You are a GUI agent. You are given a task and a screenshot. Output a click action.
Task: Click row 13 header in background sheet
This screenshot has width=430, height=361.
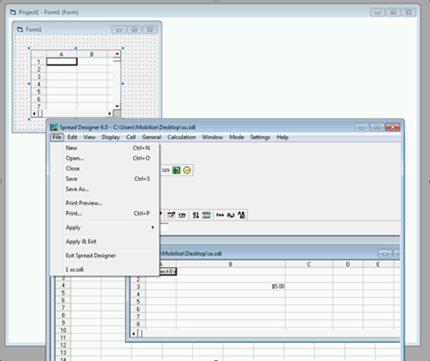63,353
